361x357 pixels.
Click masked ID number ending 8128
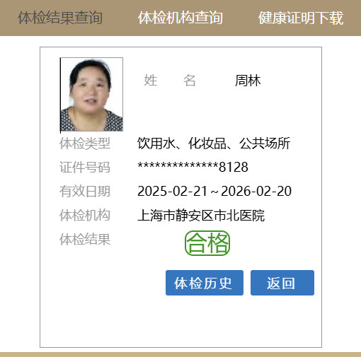click(193, 167)
